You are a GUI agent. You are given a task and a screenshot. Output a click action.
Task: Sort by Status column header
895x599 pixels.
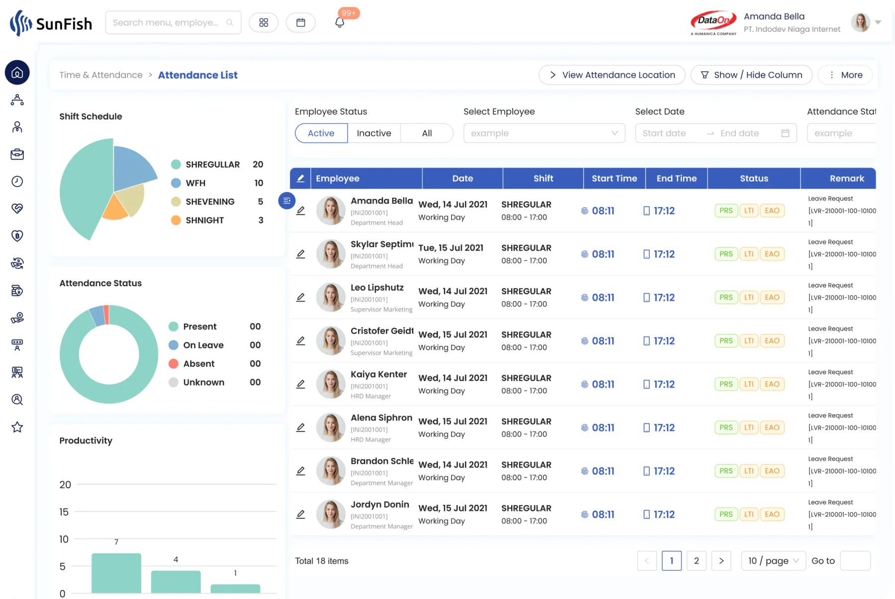tap(754, 178)
